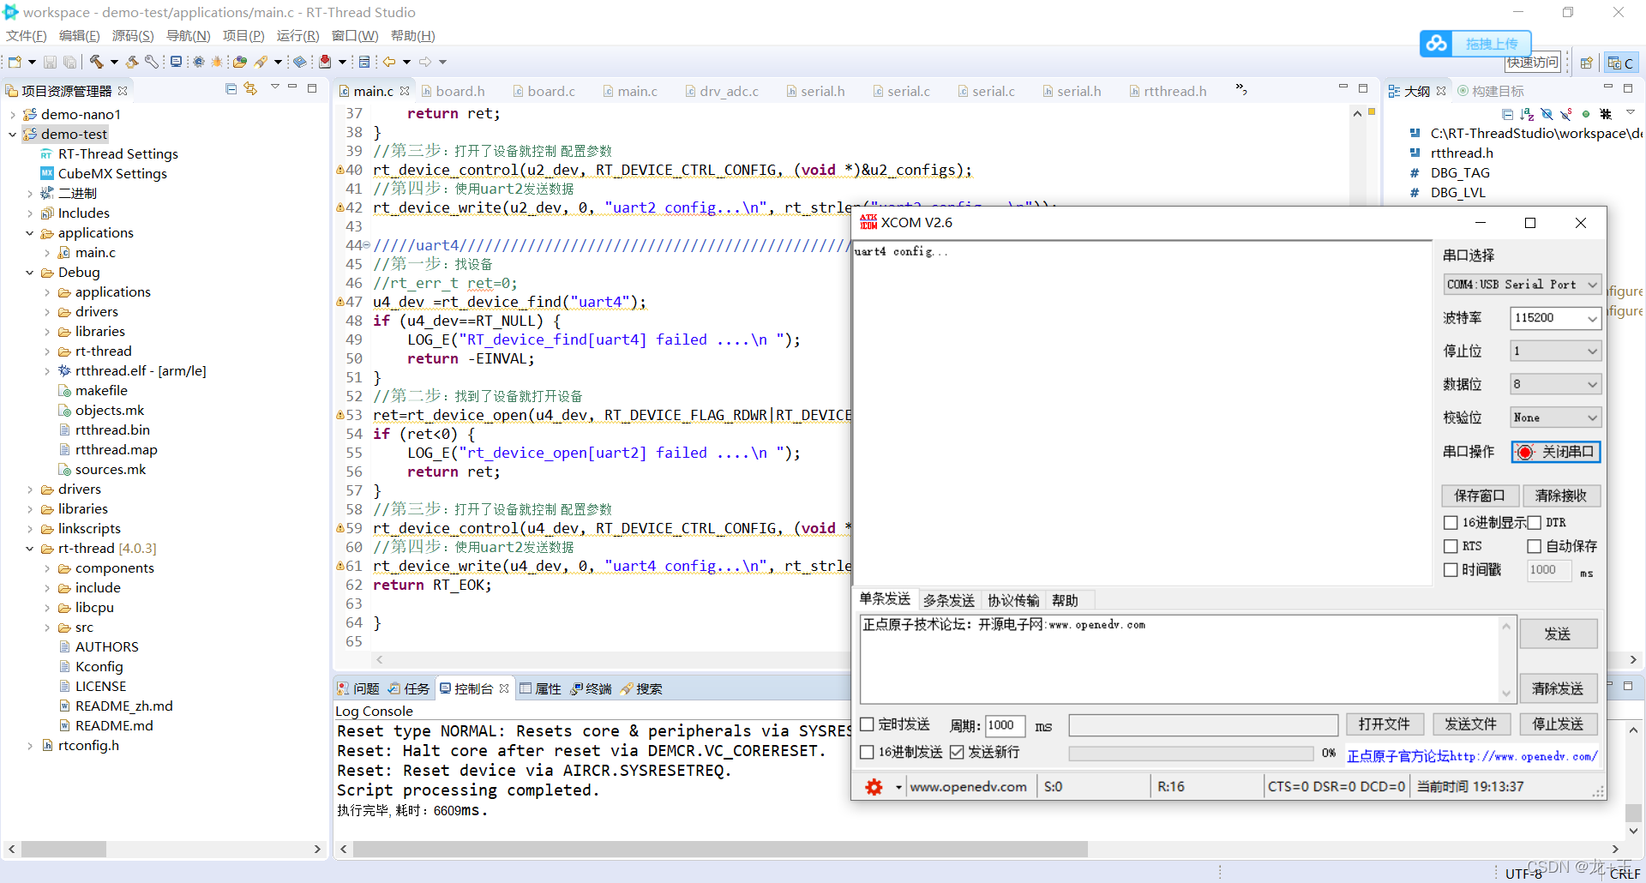Screen dimensions: 1646x883
Task: Click the New project toolbar icon
Action: coord(15,62)
